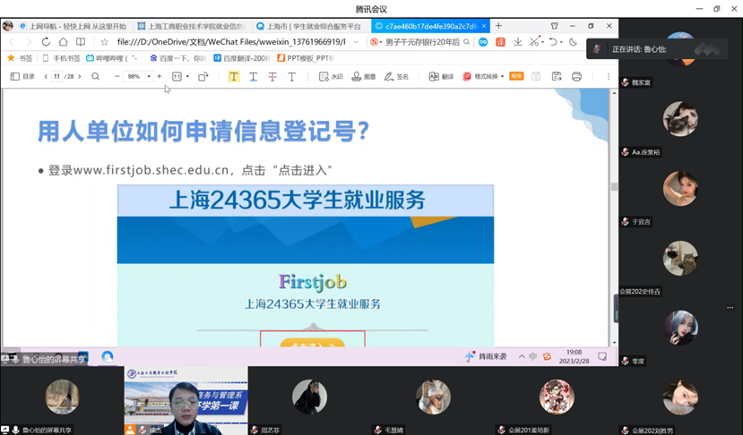Click the PDF scrollbar up arrow
Image resolution: width=743 pixels, height=435 pixels.
(x=614, y=93)
